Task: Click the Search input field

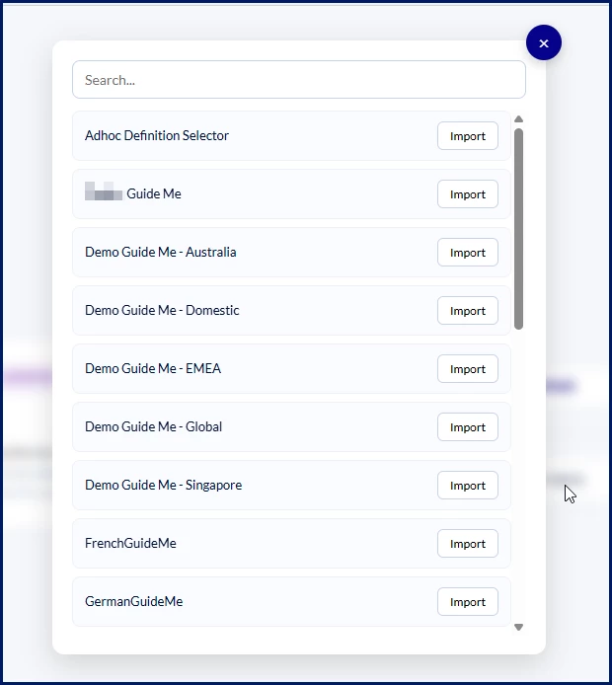Action: pyautogui.click(x=299, y=80)
